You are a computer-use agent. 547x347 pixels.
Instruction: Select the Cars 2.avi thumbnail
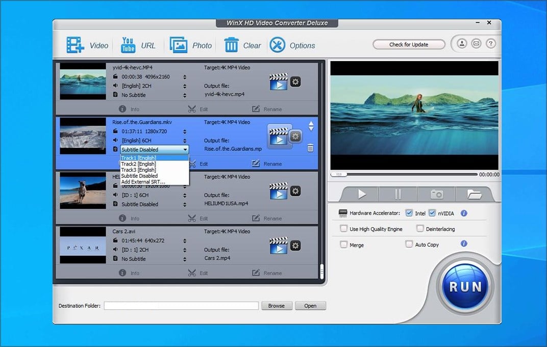(x=83, y=245)
